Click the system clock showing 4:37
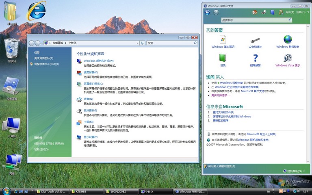312x195 pixels. [305, 191]
